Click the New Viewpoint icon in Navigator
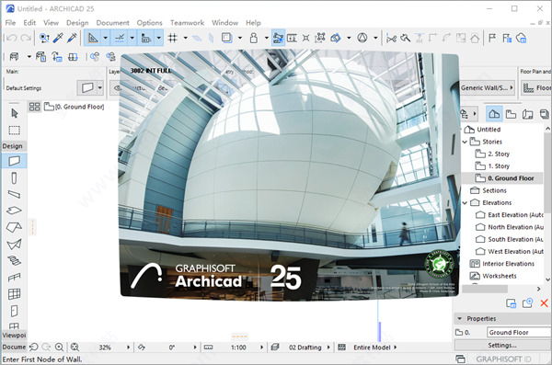This screenshot has height=365, width=552. (x=527, y=302)
